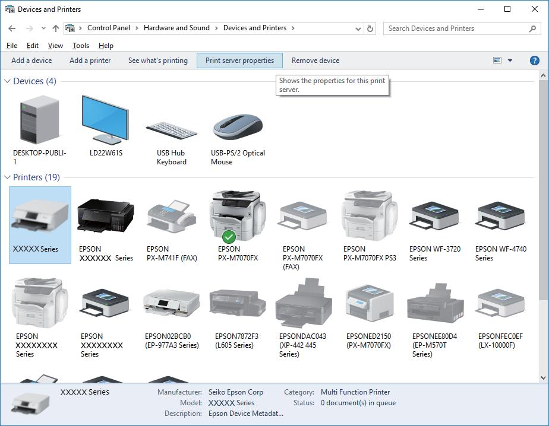Select the EPSON PX-M741F (FAX) icon
Viewport: 549px width, 426px height.
[x=172, y=217]
